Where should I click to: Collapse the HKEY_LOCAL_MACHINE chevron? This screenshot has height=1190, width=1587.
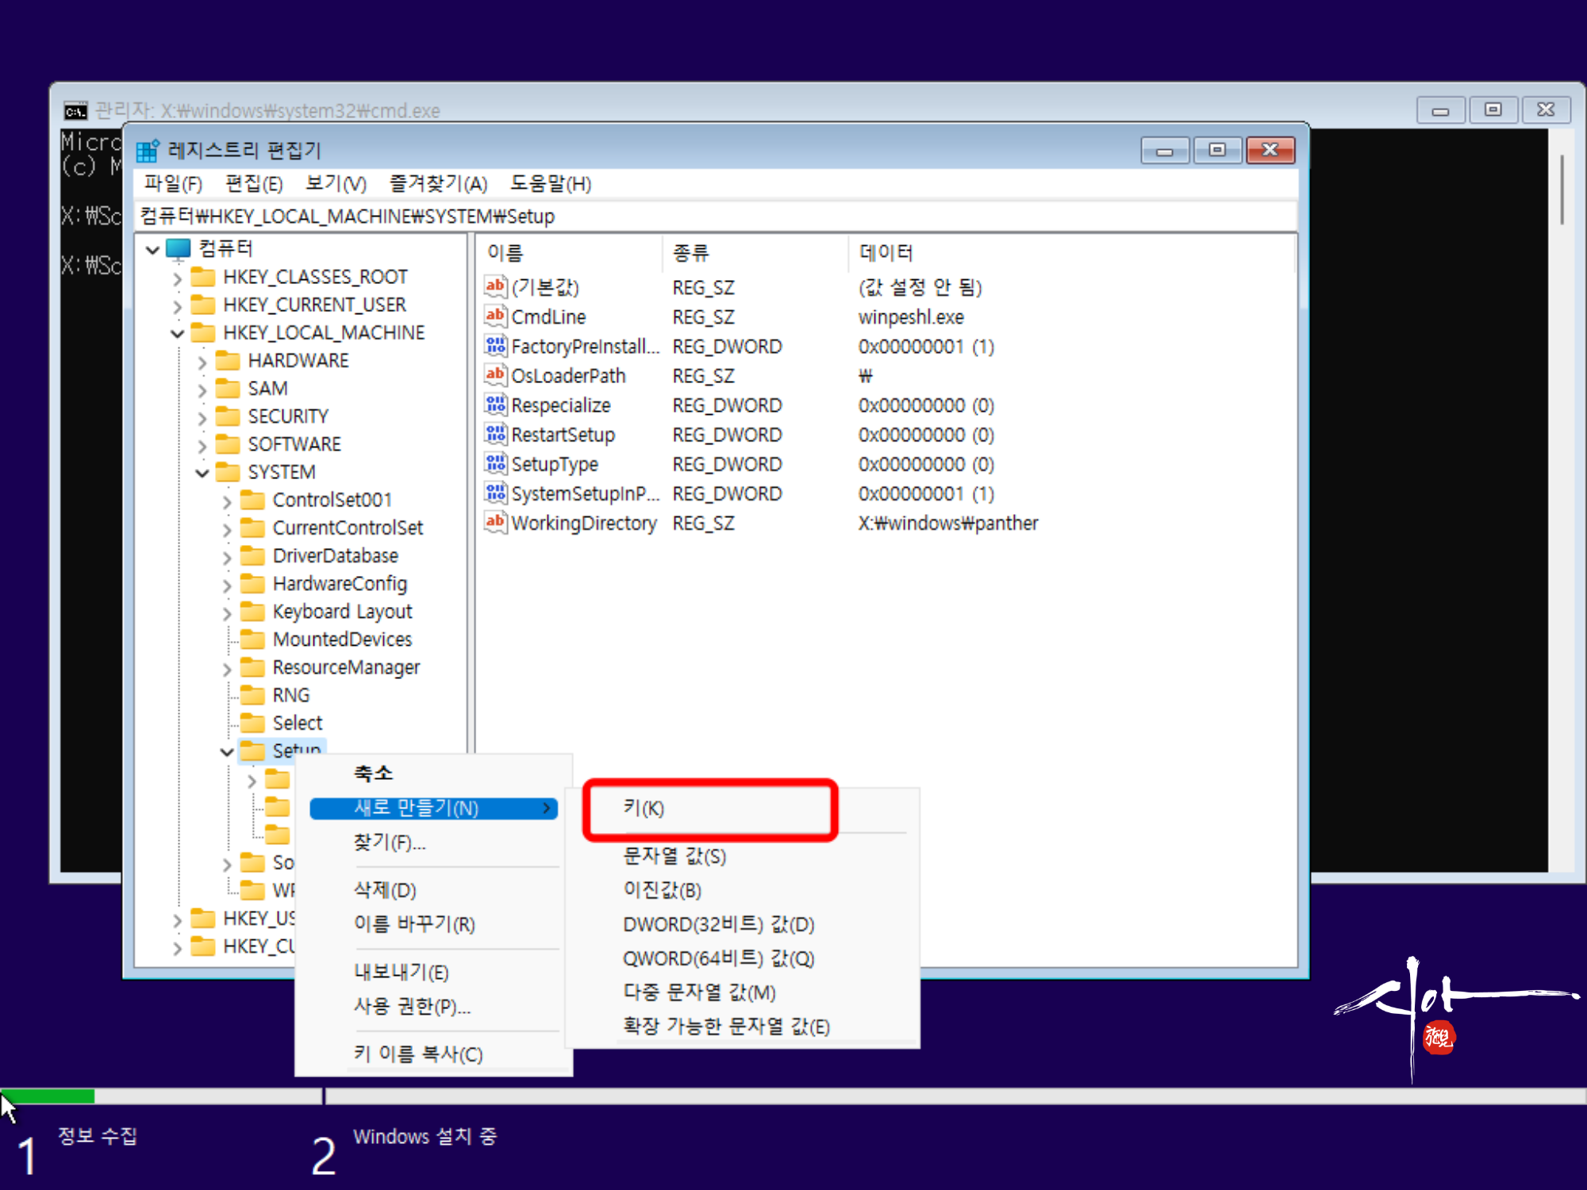click(x=178, y=334)
